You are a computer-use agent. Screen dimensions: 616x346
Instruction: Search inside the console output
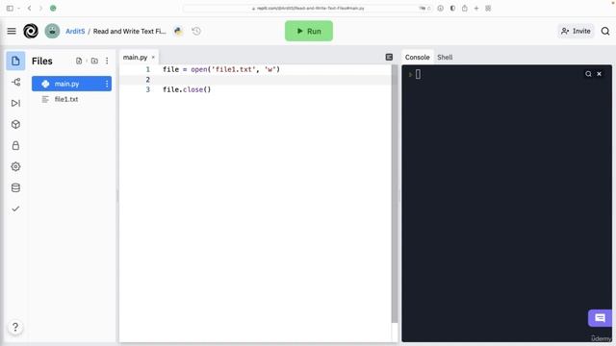click(x=588, y=74)
